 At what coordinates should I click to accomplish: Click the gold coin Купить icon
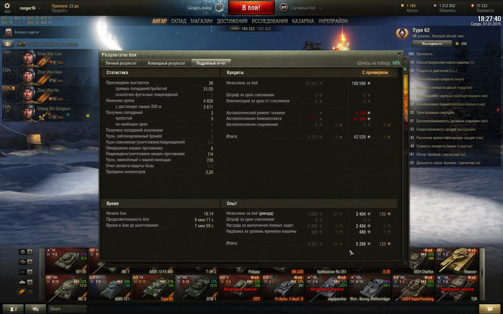(x=403, y=5)
